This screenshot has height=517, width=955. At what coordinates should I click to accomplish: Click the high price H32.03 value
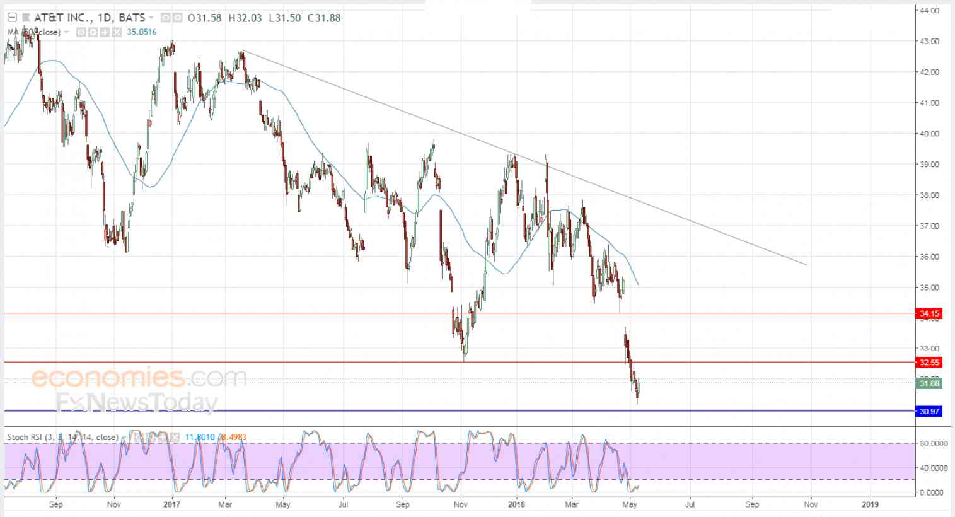tap(245, 18)
